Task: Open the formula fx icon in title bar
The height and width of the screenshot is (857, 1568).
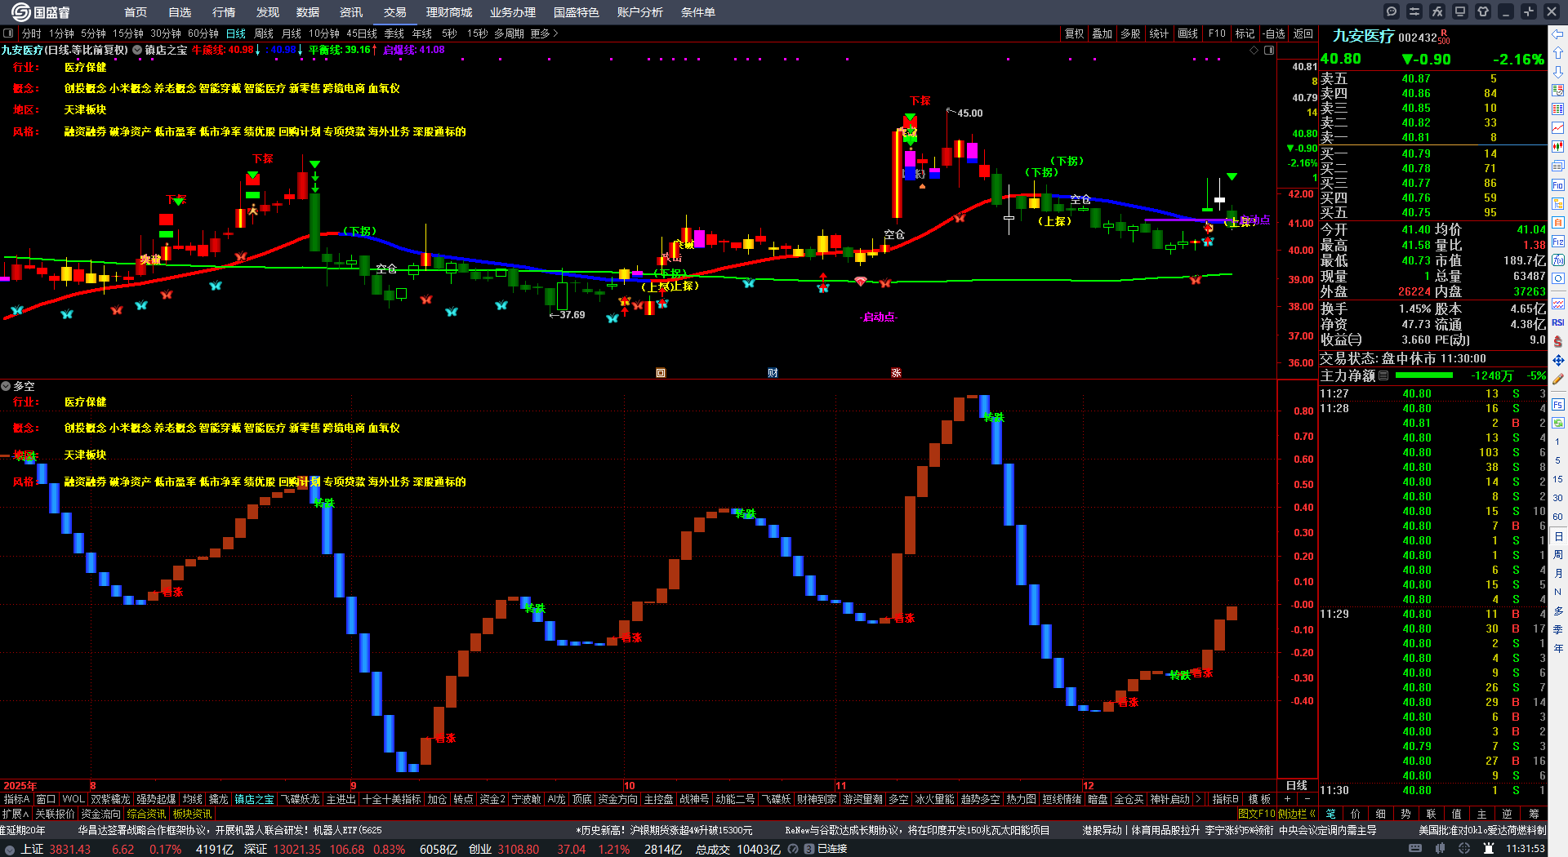Action: coord(1437,11)
